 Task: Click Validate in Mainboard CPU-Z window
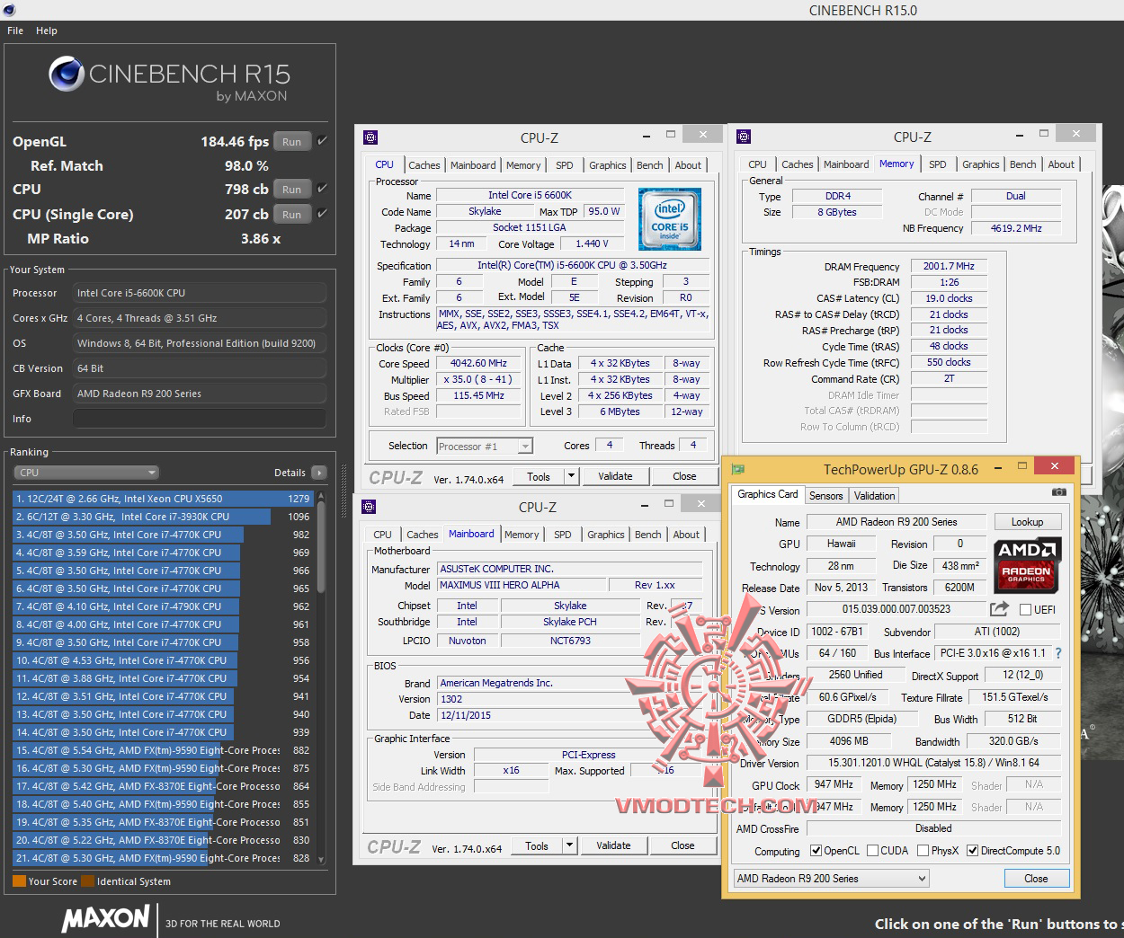[x=613, y=845]
